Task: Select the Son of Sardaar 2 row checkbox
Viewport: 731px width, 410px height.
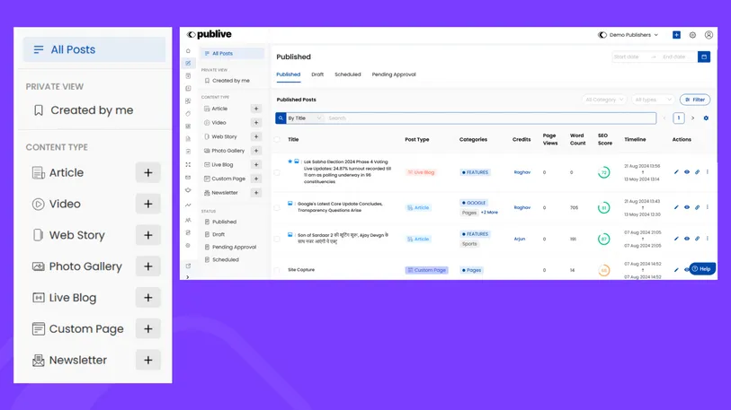Action: point(277,239)
